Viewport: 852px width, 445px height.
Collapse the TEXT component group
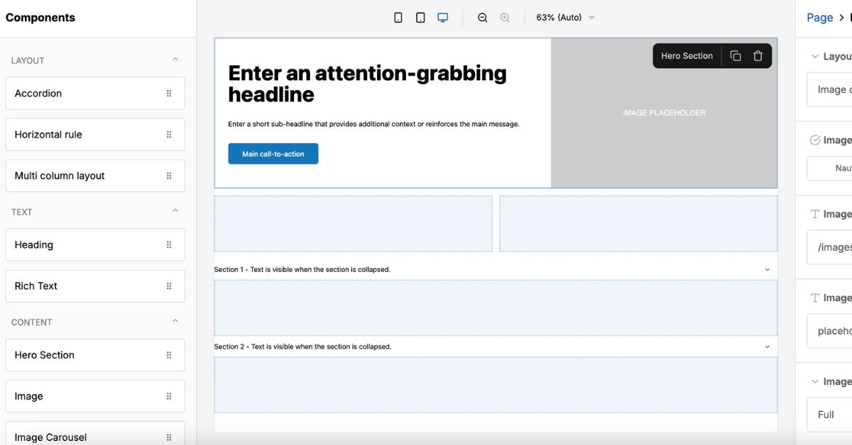coord(175,211)
